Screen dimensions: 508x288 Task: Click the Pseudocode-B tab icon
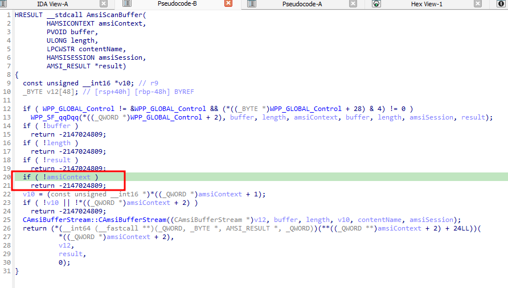(126, 4)
